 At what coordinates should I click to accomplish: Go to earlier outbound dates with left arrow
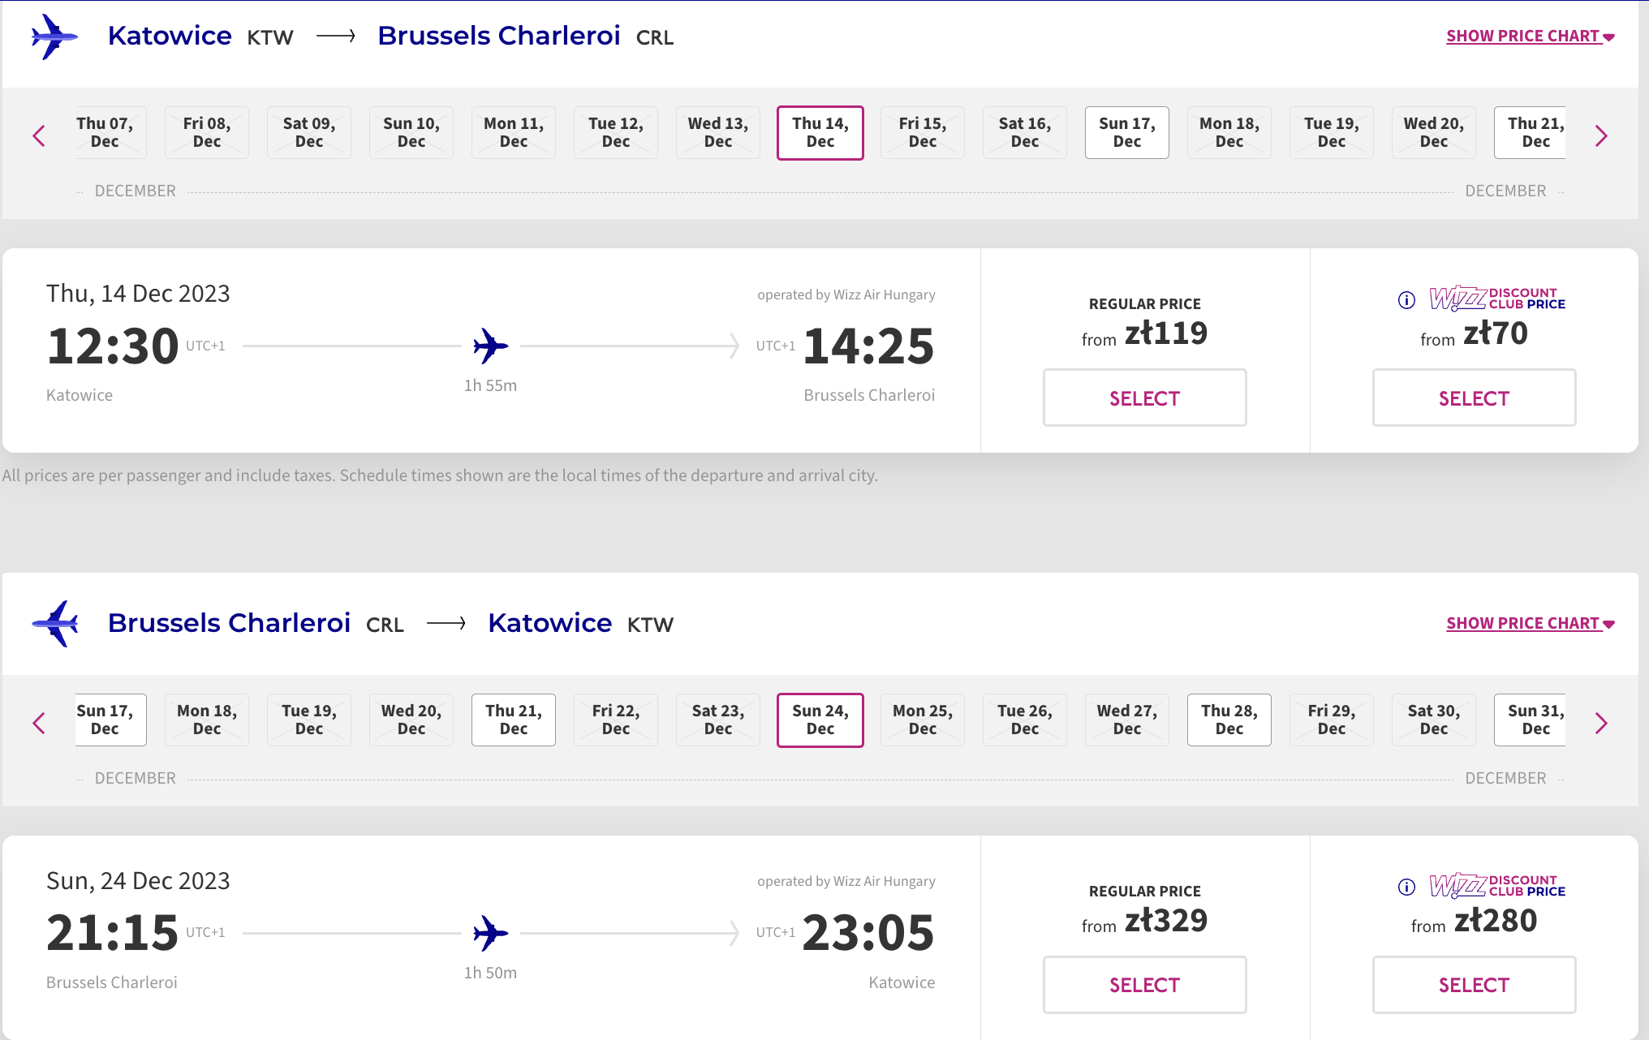point(39,135)
